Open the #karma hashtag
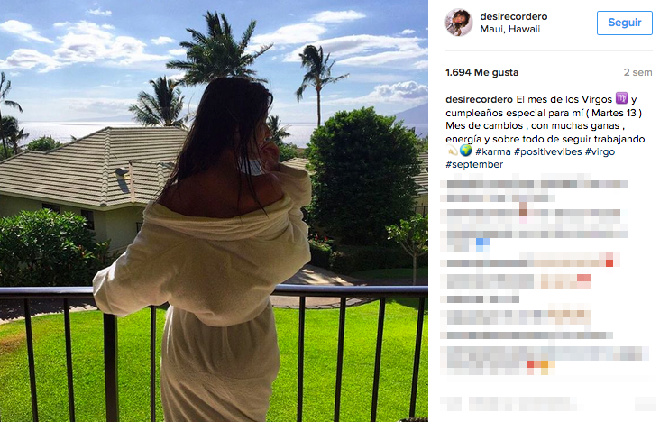 point(493,151)
